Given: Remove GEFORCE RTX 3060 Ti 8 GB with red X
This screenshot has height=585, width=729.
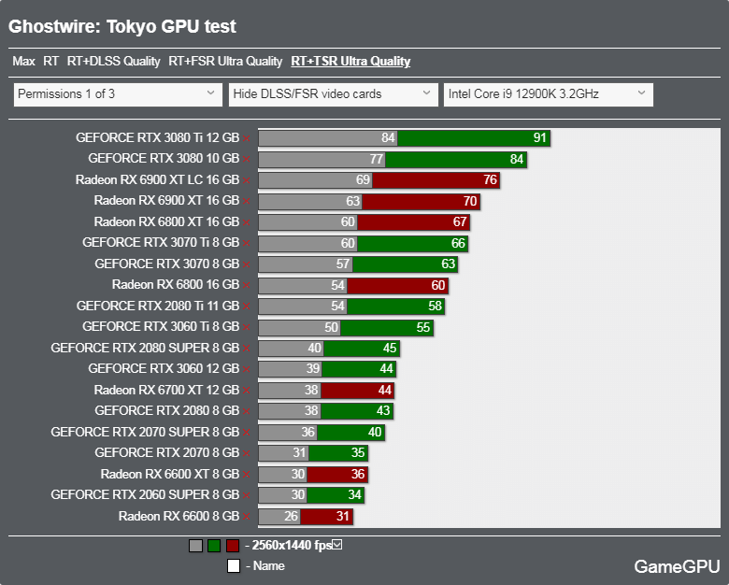Looking at the screenshot, I should click(247, 327).
